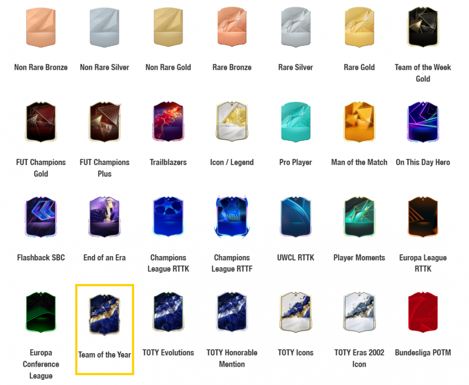Select the teal Pro Player card
469x385 pixels.
(x=295, y=122)
